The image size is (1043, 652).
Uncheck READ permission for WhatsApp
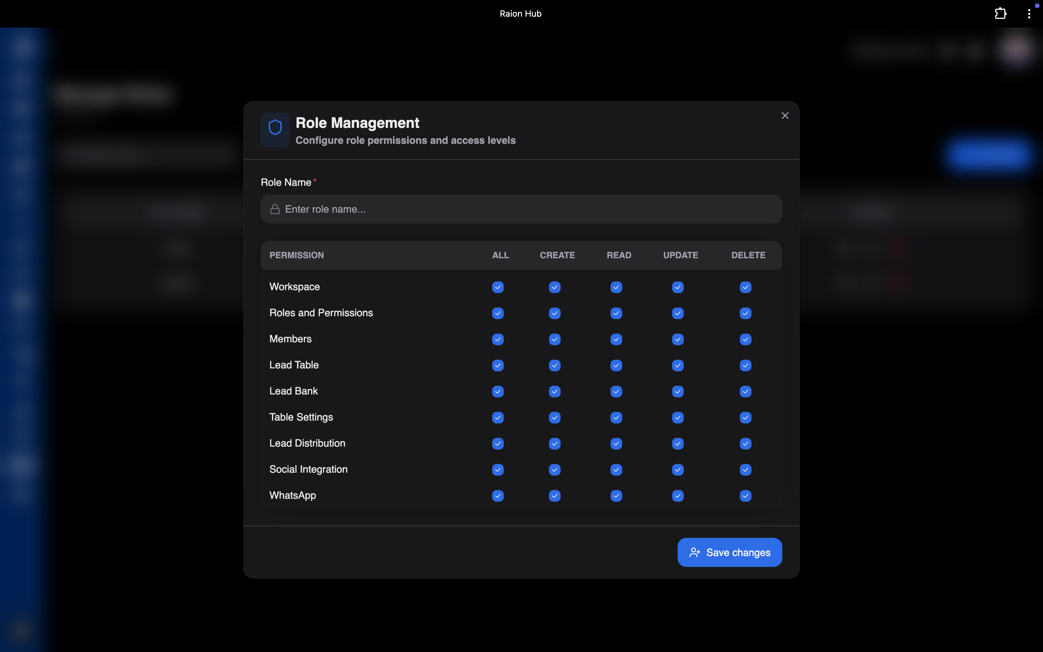click(x=616, y=496)
